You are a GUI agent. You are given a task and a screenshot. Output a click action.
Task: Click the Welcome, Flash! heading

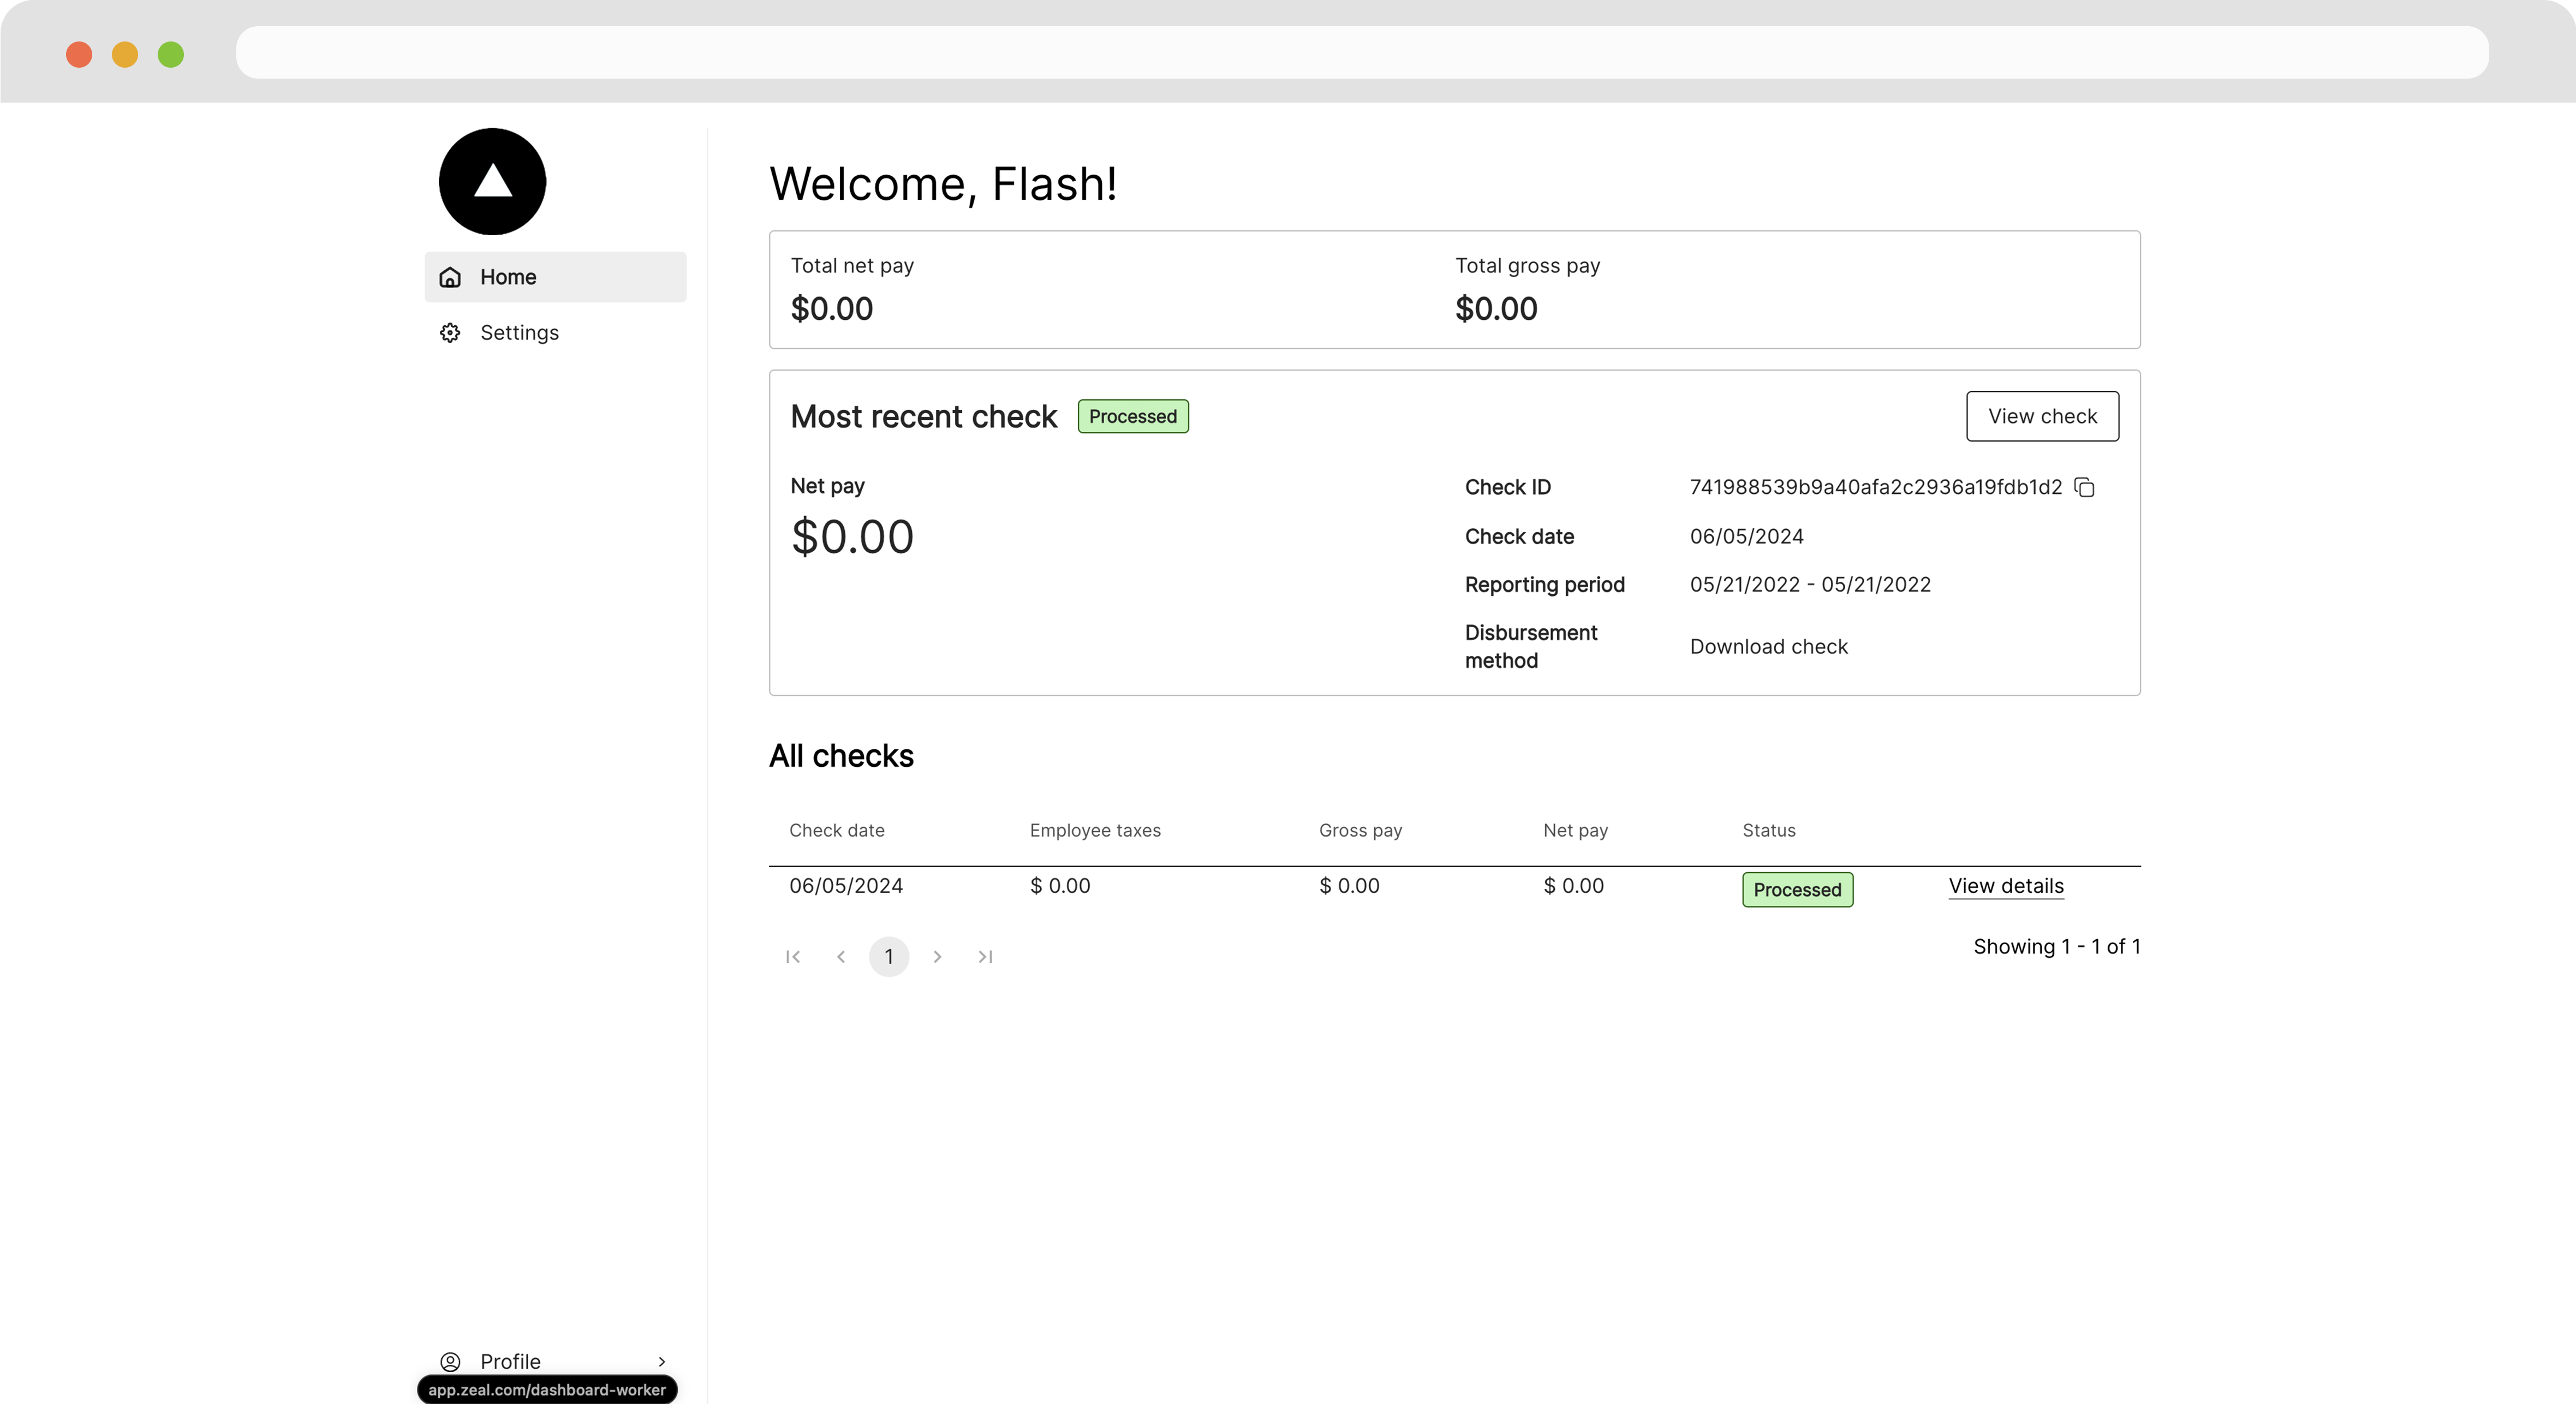(943, 184)
